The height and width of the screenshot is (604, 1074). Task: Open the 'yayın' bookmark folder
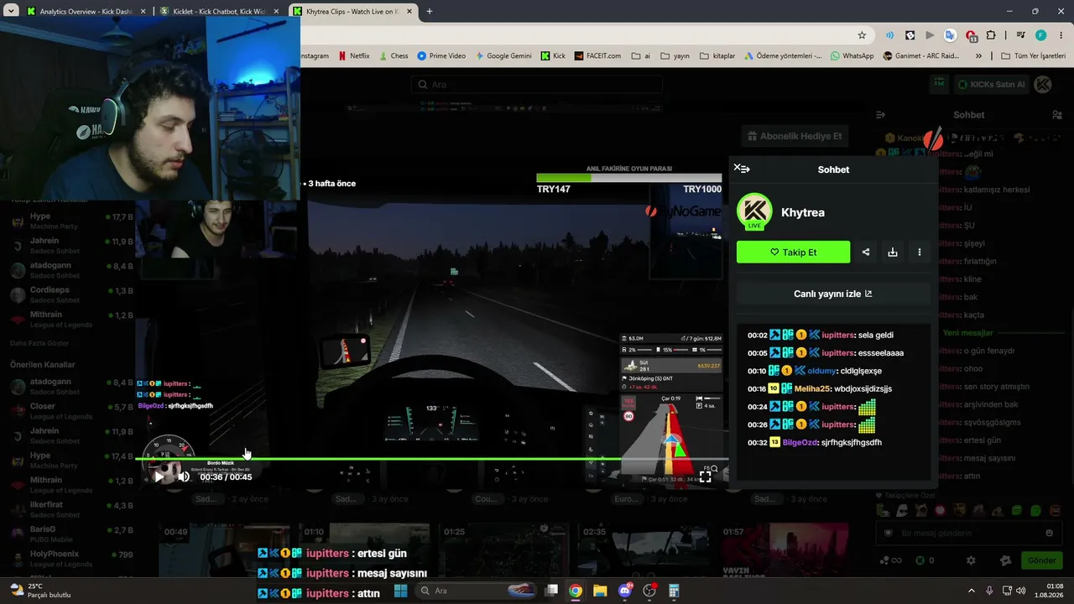(675, 56)
